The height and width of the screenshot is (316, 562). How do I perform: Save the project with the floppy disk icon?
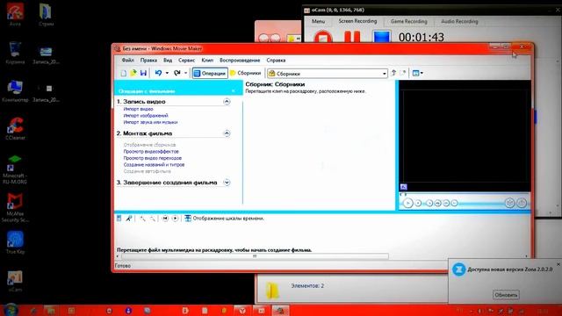point(143,73)
